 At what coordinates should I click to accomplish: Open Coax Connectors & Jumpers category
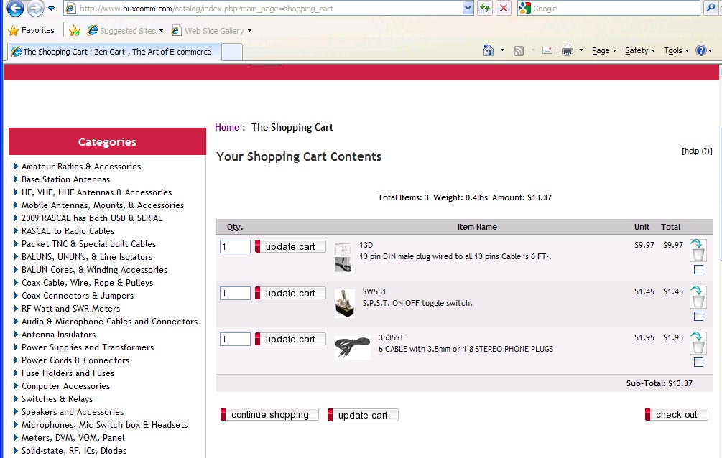[78, 296]
